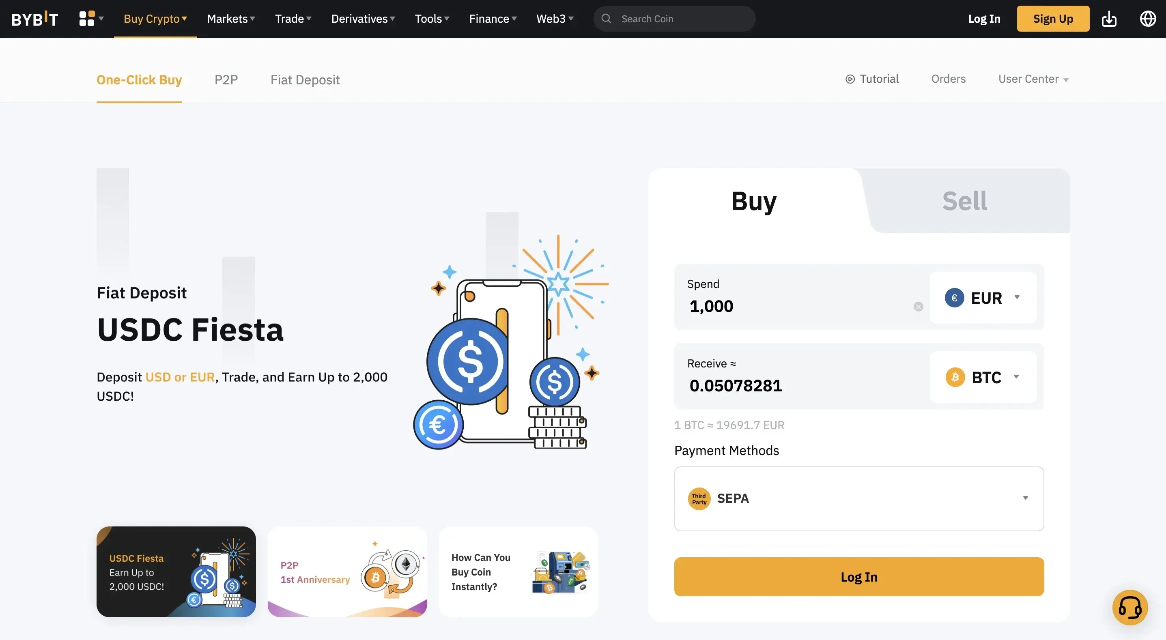Open the Web3 menu
This screenshot has height=640, width=1166.
[x=555, y=19]
